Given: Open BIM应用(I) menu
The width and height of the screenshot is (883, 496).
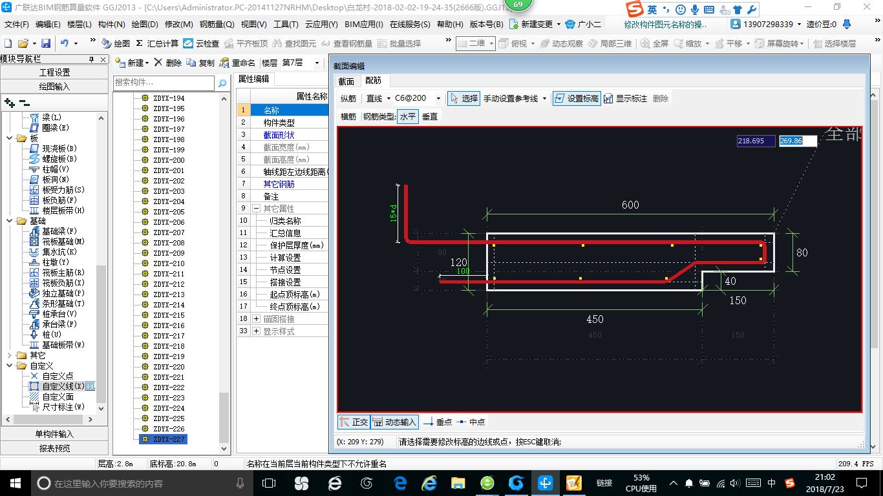Looking at the screenshot, I should coord(364,24).
